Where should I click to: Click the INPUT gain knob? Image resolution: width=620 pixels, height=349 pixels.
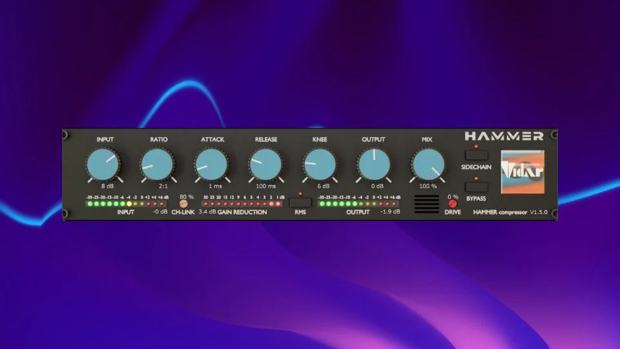click(103, 165)
